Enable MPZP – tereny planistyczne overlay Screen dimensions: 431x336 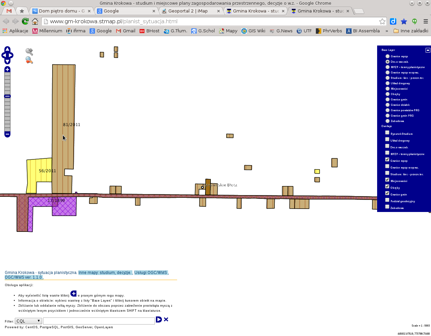tap(387, 153)
